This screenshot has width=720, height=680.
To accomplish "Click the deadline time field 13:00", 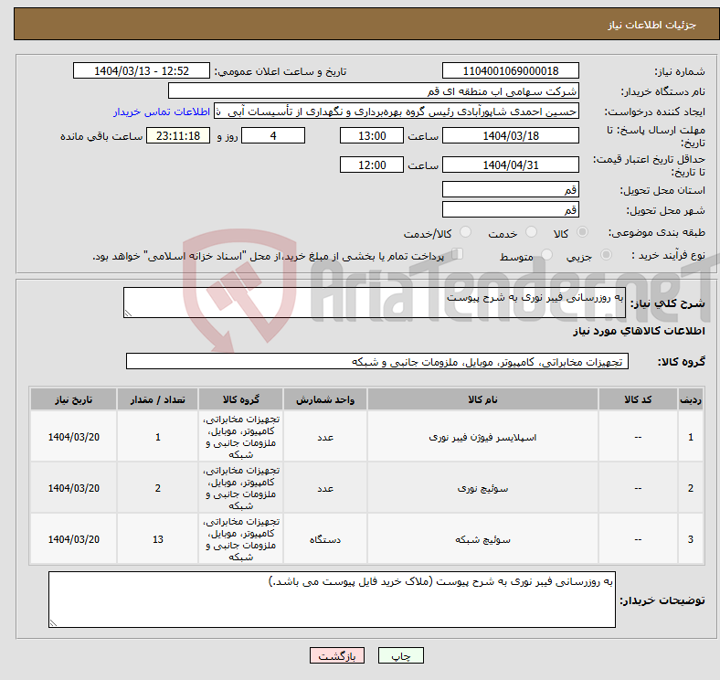I will 372,136.
